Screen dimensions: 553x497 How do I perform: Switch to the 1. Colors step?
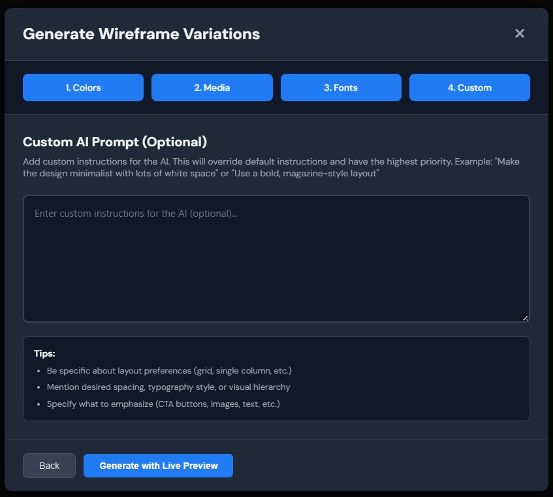tap(83, 87)
